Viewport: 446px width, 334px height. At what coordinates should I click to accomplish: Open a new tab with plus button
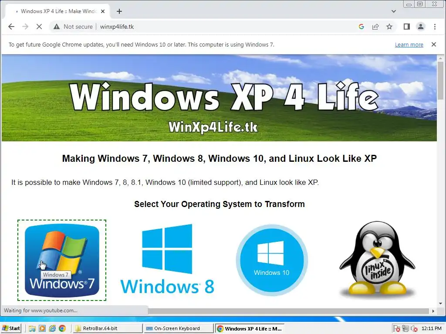pyautogui.click(x=119, y=11)
